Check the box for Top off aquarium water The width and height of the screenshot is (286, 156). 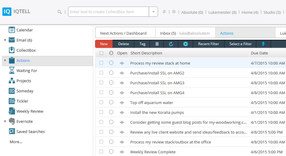(x=101, y=103)
